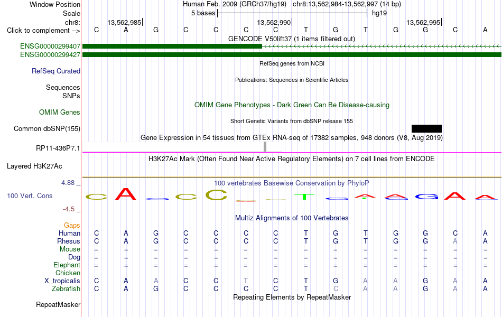
Task: Click the 13,562,995 position marker
Action: coord(424,22)
